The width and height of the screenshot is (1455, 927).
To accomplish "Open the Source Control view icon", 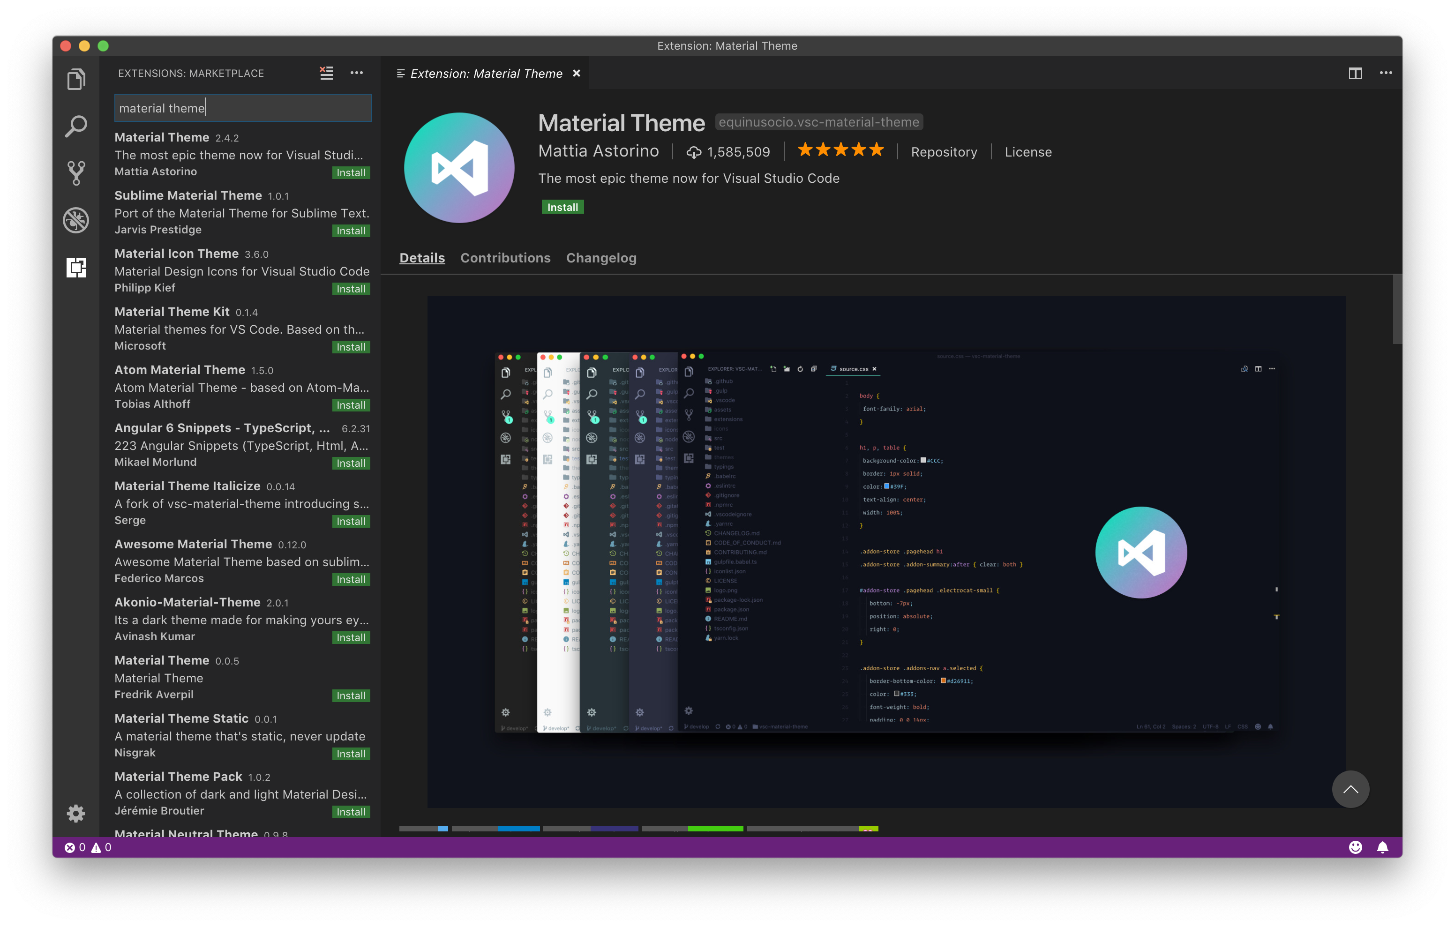I will (x=76, y=173).
